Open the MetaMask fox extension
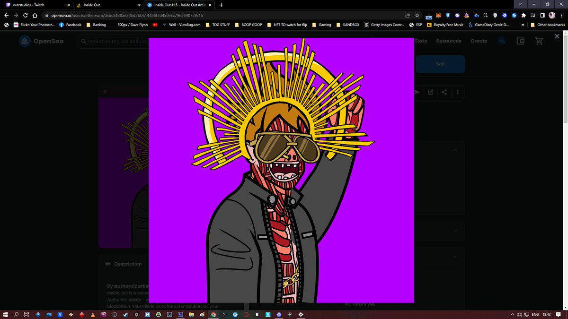Screen dimensions: 568x319 [438, 15]
